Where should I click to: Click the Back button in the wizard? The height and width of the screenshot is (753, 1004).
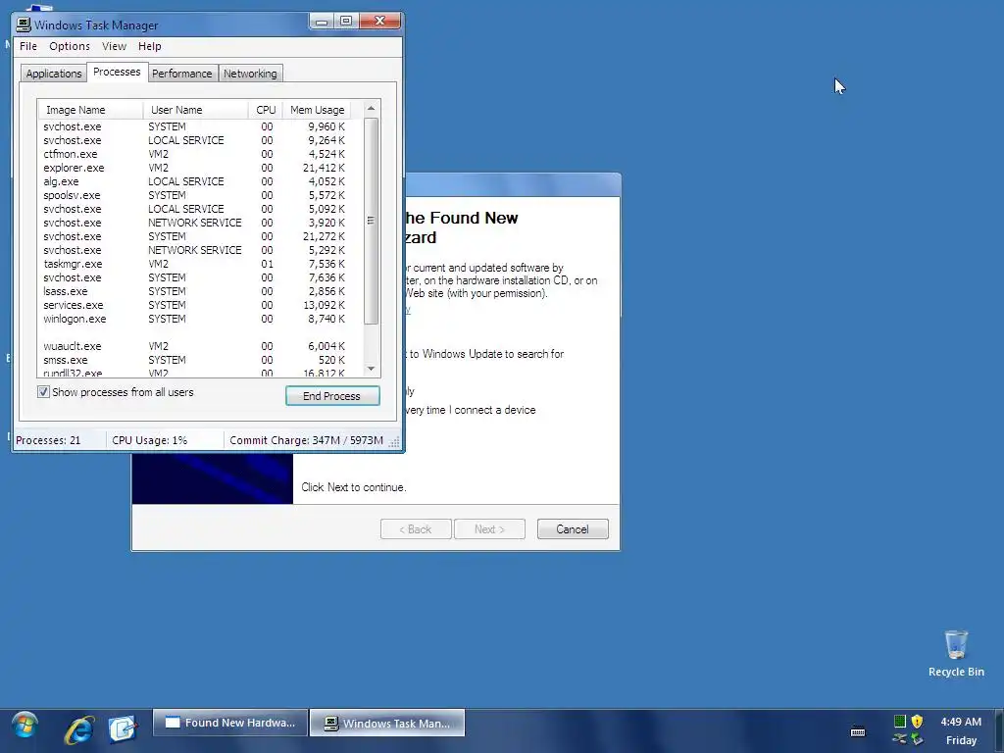click(x=416, y=528)
